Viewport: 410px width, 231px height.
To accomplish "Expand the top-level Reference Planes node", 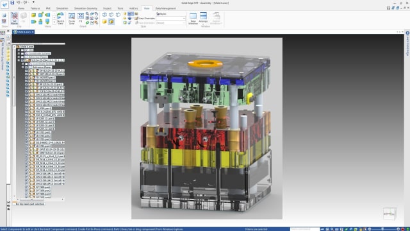I will point(19,57).
